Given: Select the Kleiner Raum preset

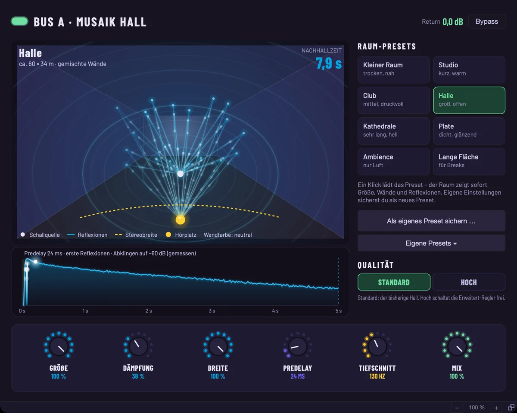Looking at the screenshot, I should click(x=394, y=69).
